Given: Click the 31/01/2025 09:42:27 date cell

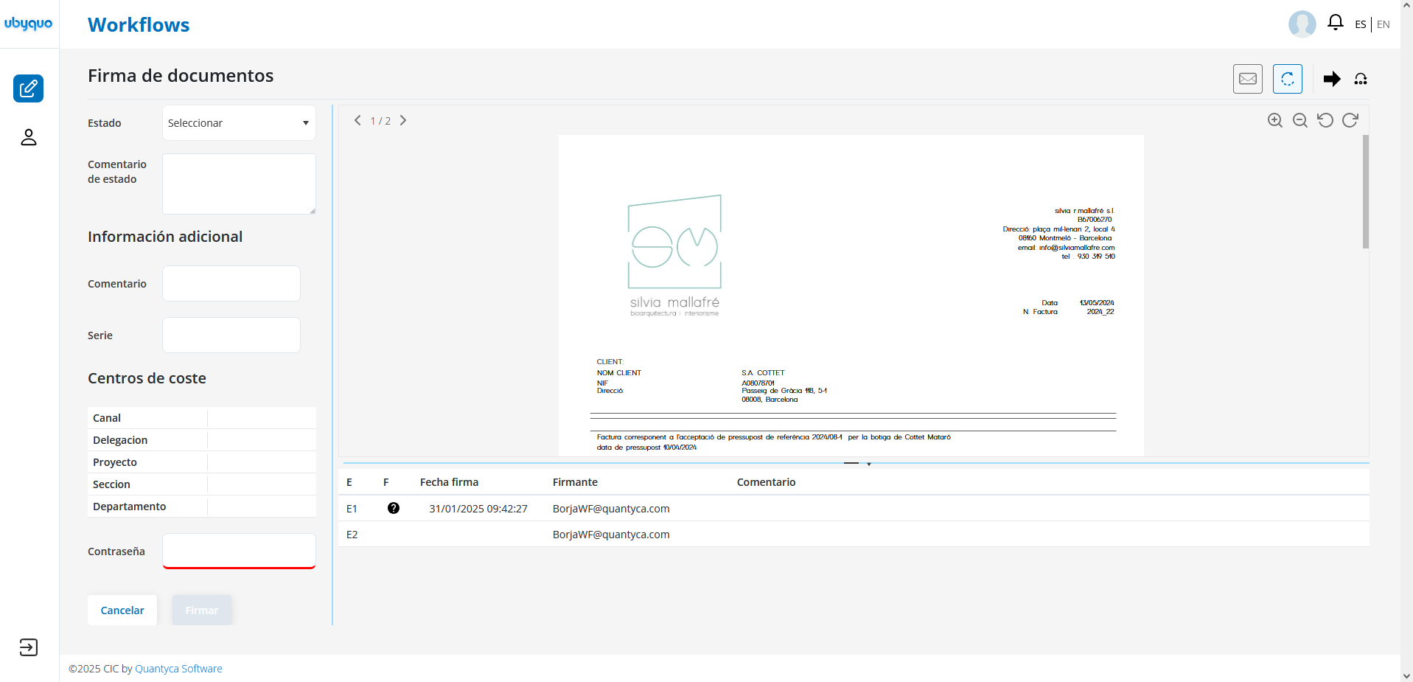Looking at the screenshot, I should click(478, 509).
